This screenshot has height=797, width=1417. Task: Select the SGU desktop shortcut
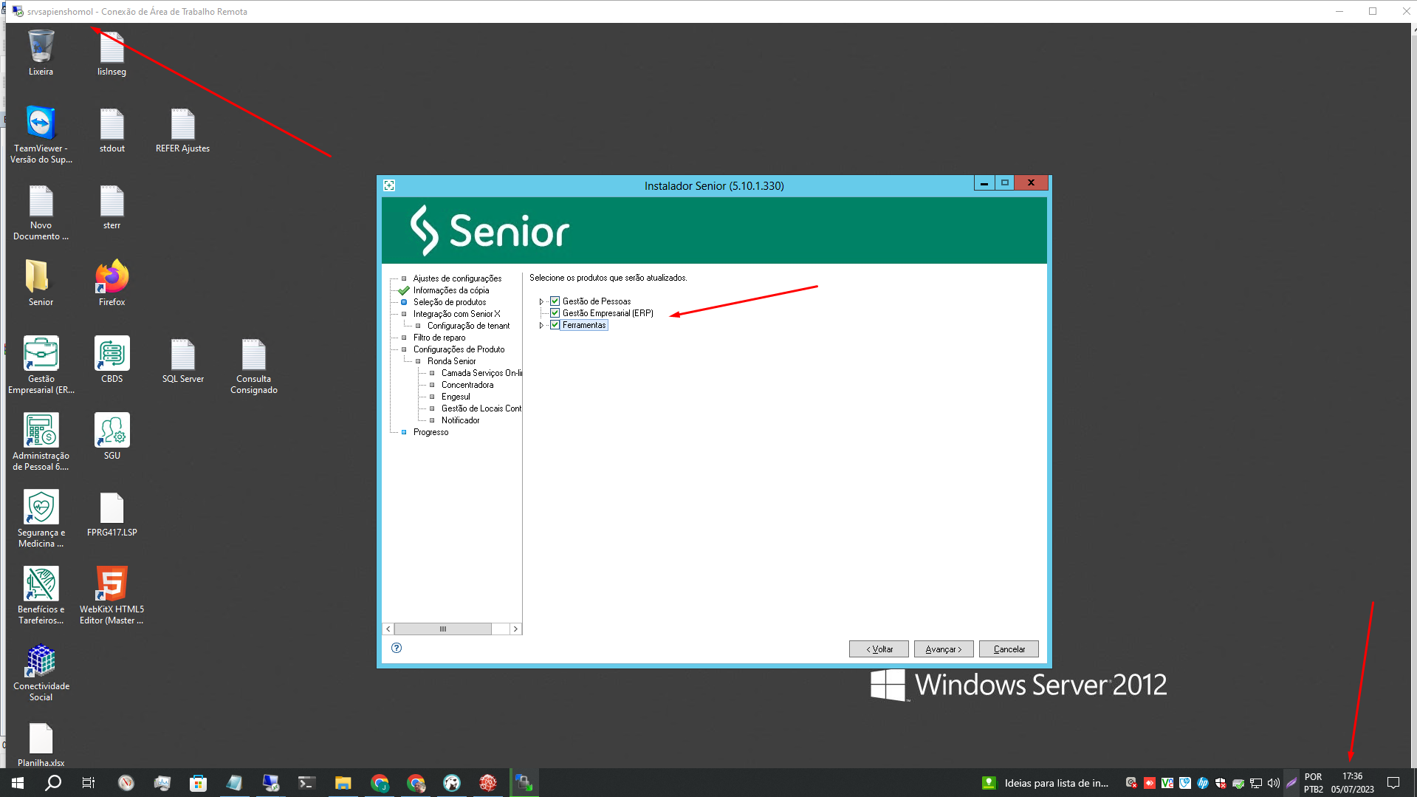(111, 437)
